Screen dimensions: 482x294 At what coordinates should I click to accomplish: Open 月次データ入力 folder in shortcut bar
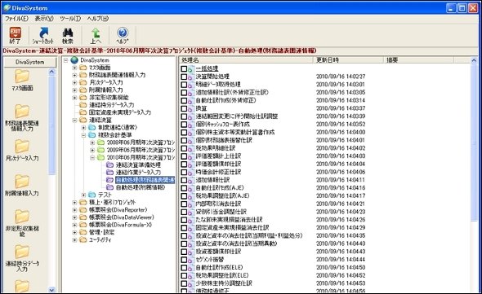coord(22,147)
